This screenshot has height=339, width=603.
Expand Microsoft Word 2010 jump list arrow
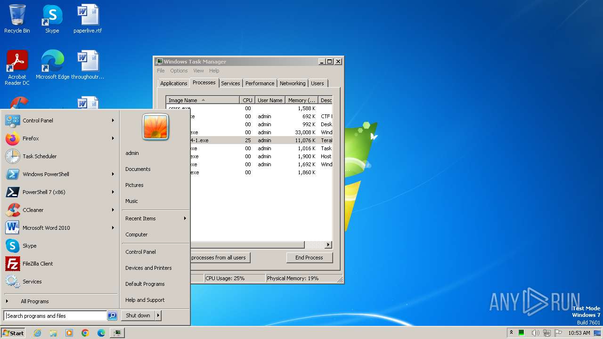click(x=113, y=228)
